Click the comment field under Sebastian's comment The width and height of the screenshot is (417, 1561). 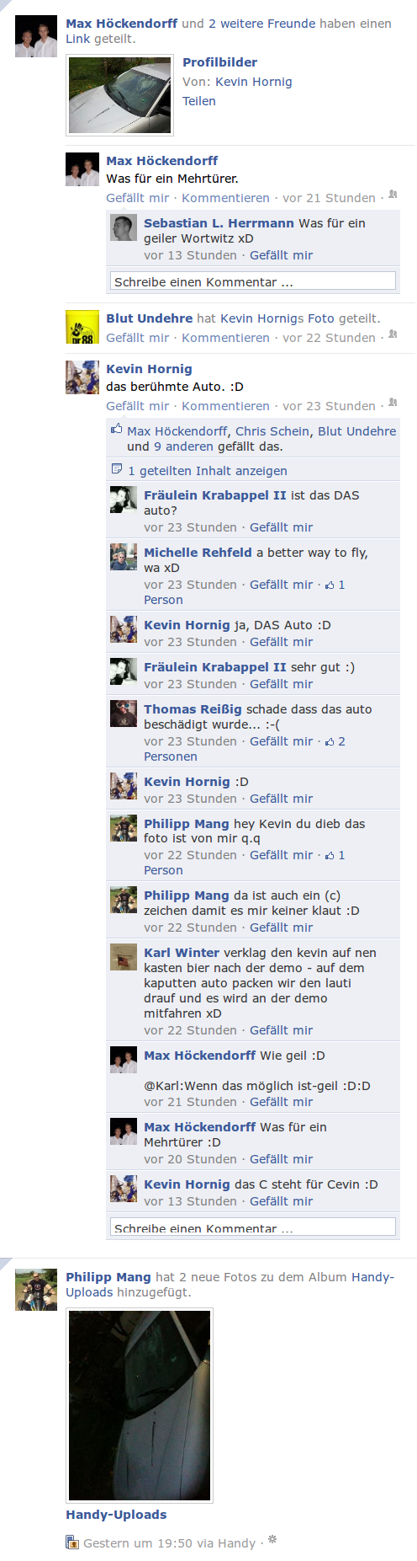tap(253, 281)
